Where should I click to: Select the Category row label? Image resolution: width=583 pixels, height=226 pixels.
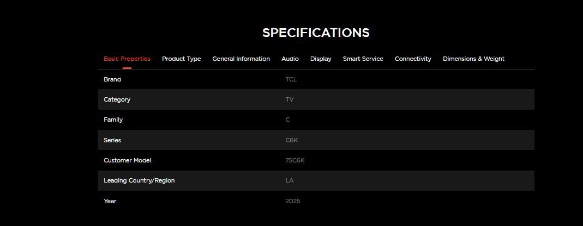tap(117, 99)
